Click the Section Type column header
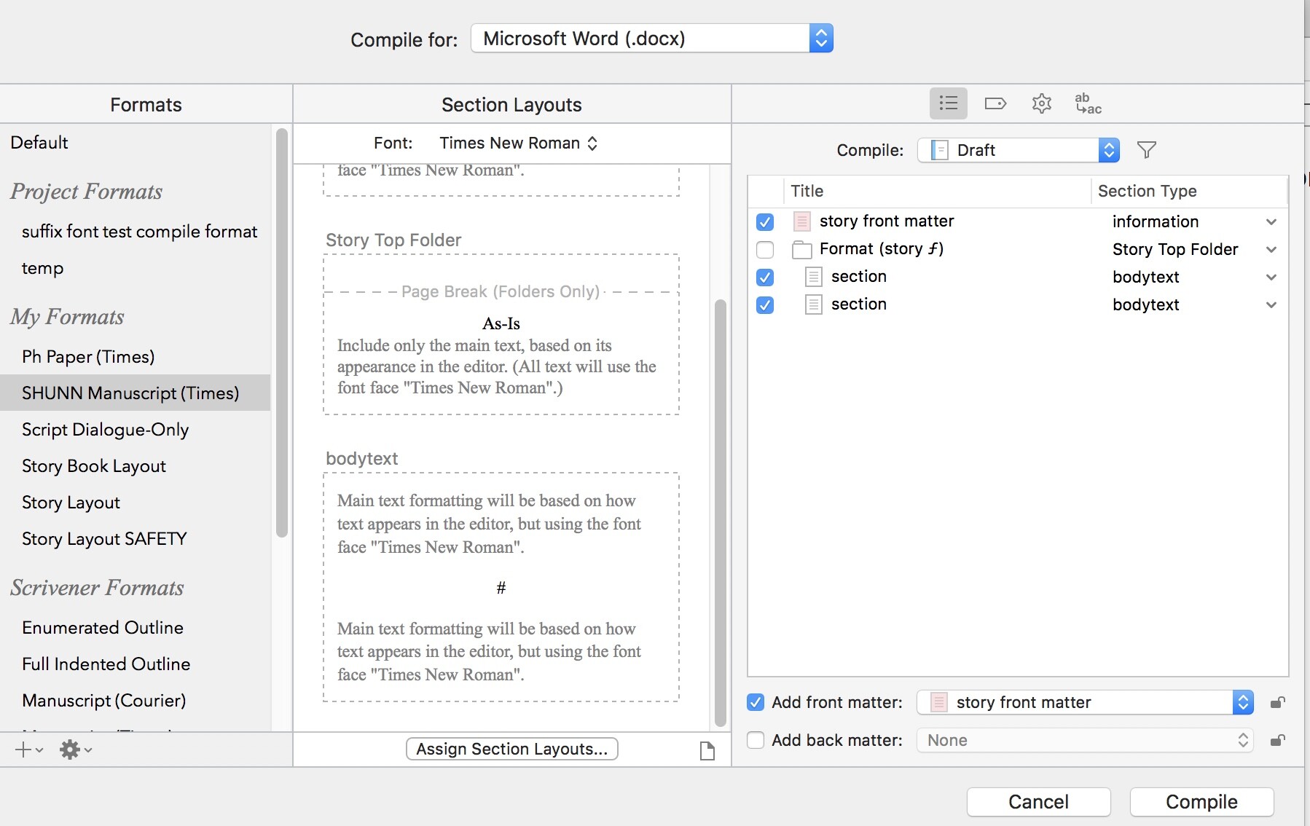The height and width of the screenshot is (826, 1310). (1189, 191)
